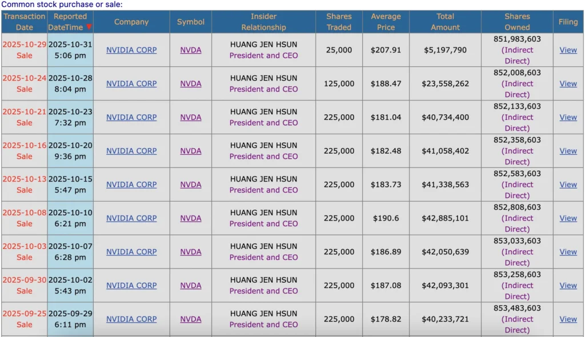Open View filing for the 2025-09-25 sale

(x=568, y=319)
